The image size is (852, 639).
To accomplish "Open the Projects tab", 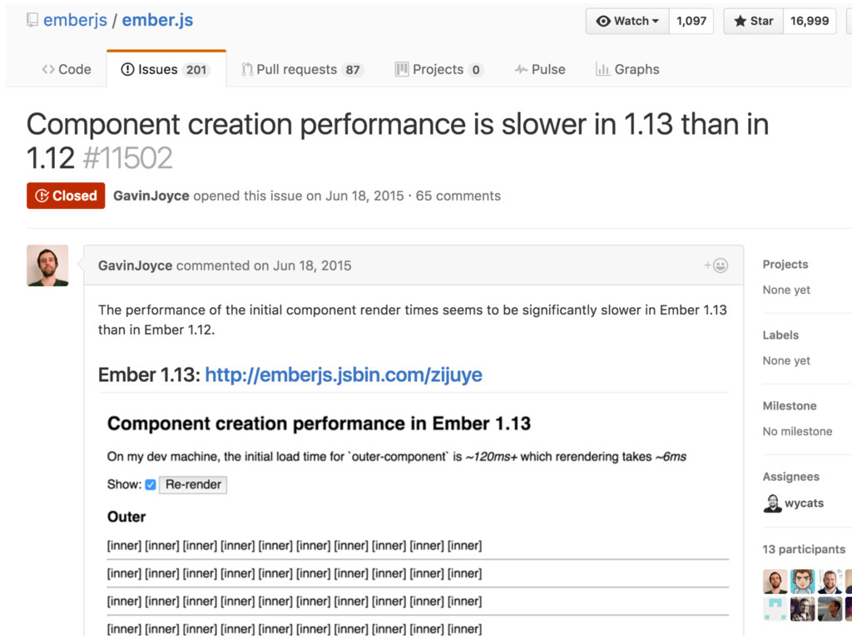I will [438, 70].
